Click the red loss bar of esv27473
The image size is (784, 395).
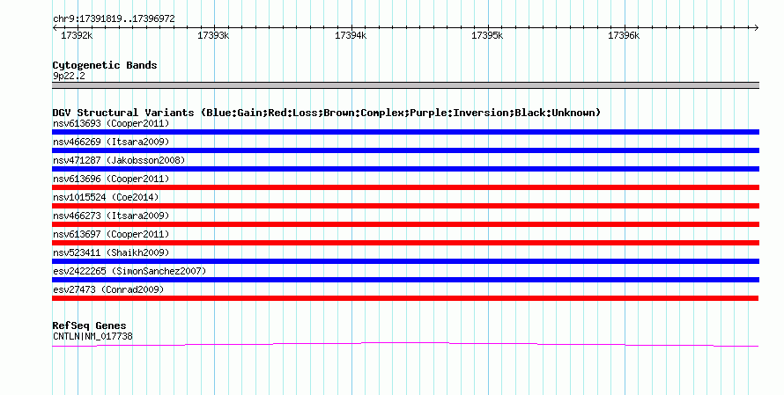tap(405, 298)
